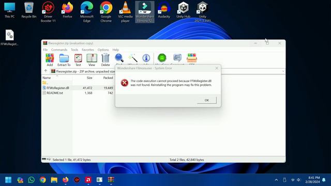The height and width of the screenshot is (186, 331).
Task: Select the FFWsRegister.dll file row
Action: point(78,88)
